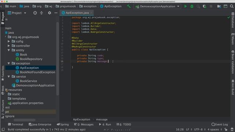Close the ApiException.java tab

(x=91, y=13)
